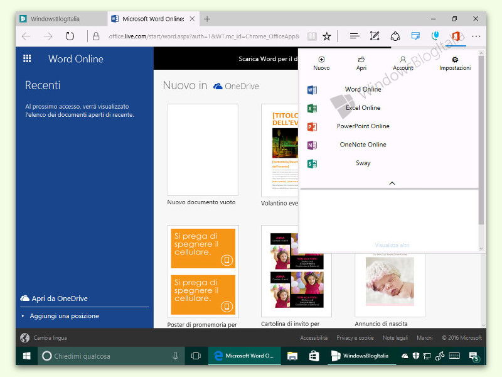The width and height of the screenshot is (502, 377).
Task: Click the OneNote icon in extension list
Action: 312,145
